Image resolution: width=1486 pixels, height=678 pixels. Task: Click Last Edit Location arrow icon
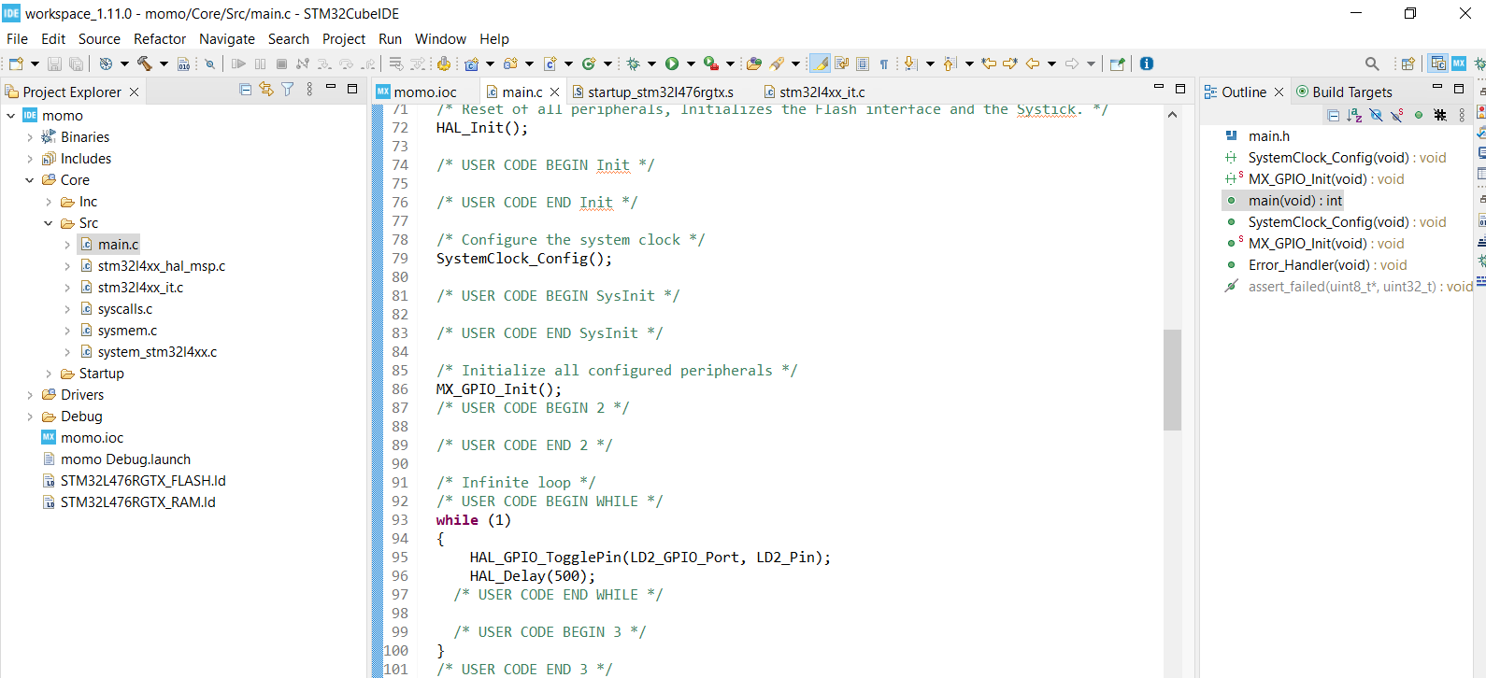point(989,64)
